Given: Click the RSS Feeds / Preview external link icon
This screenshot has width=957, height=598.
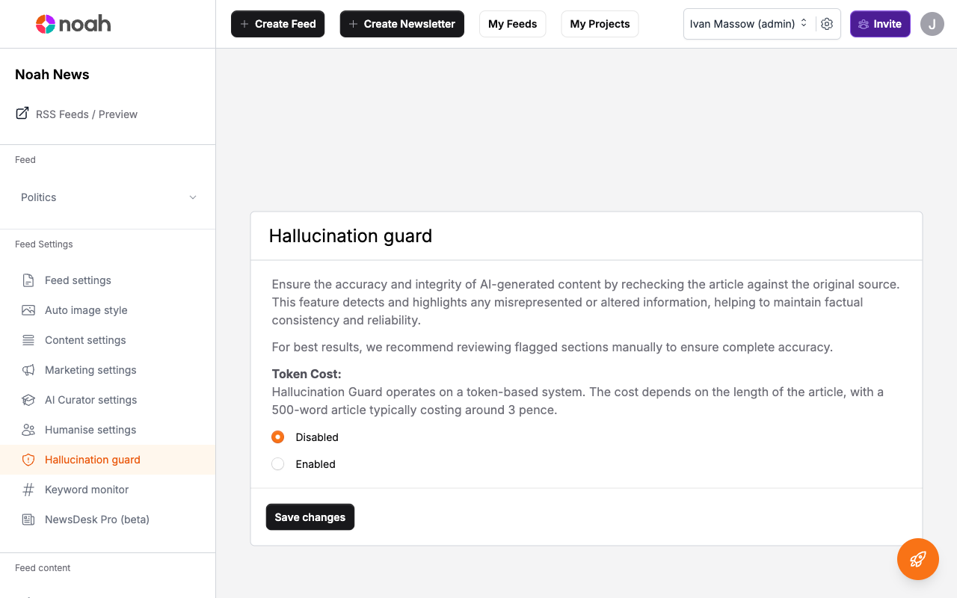Looking at the screenshot, I should point(21,113).
